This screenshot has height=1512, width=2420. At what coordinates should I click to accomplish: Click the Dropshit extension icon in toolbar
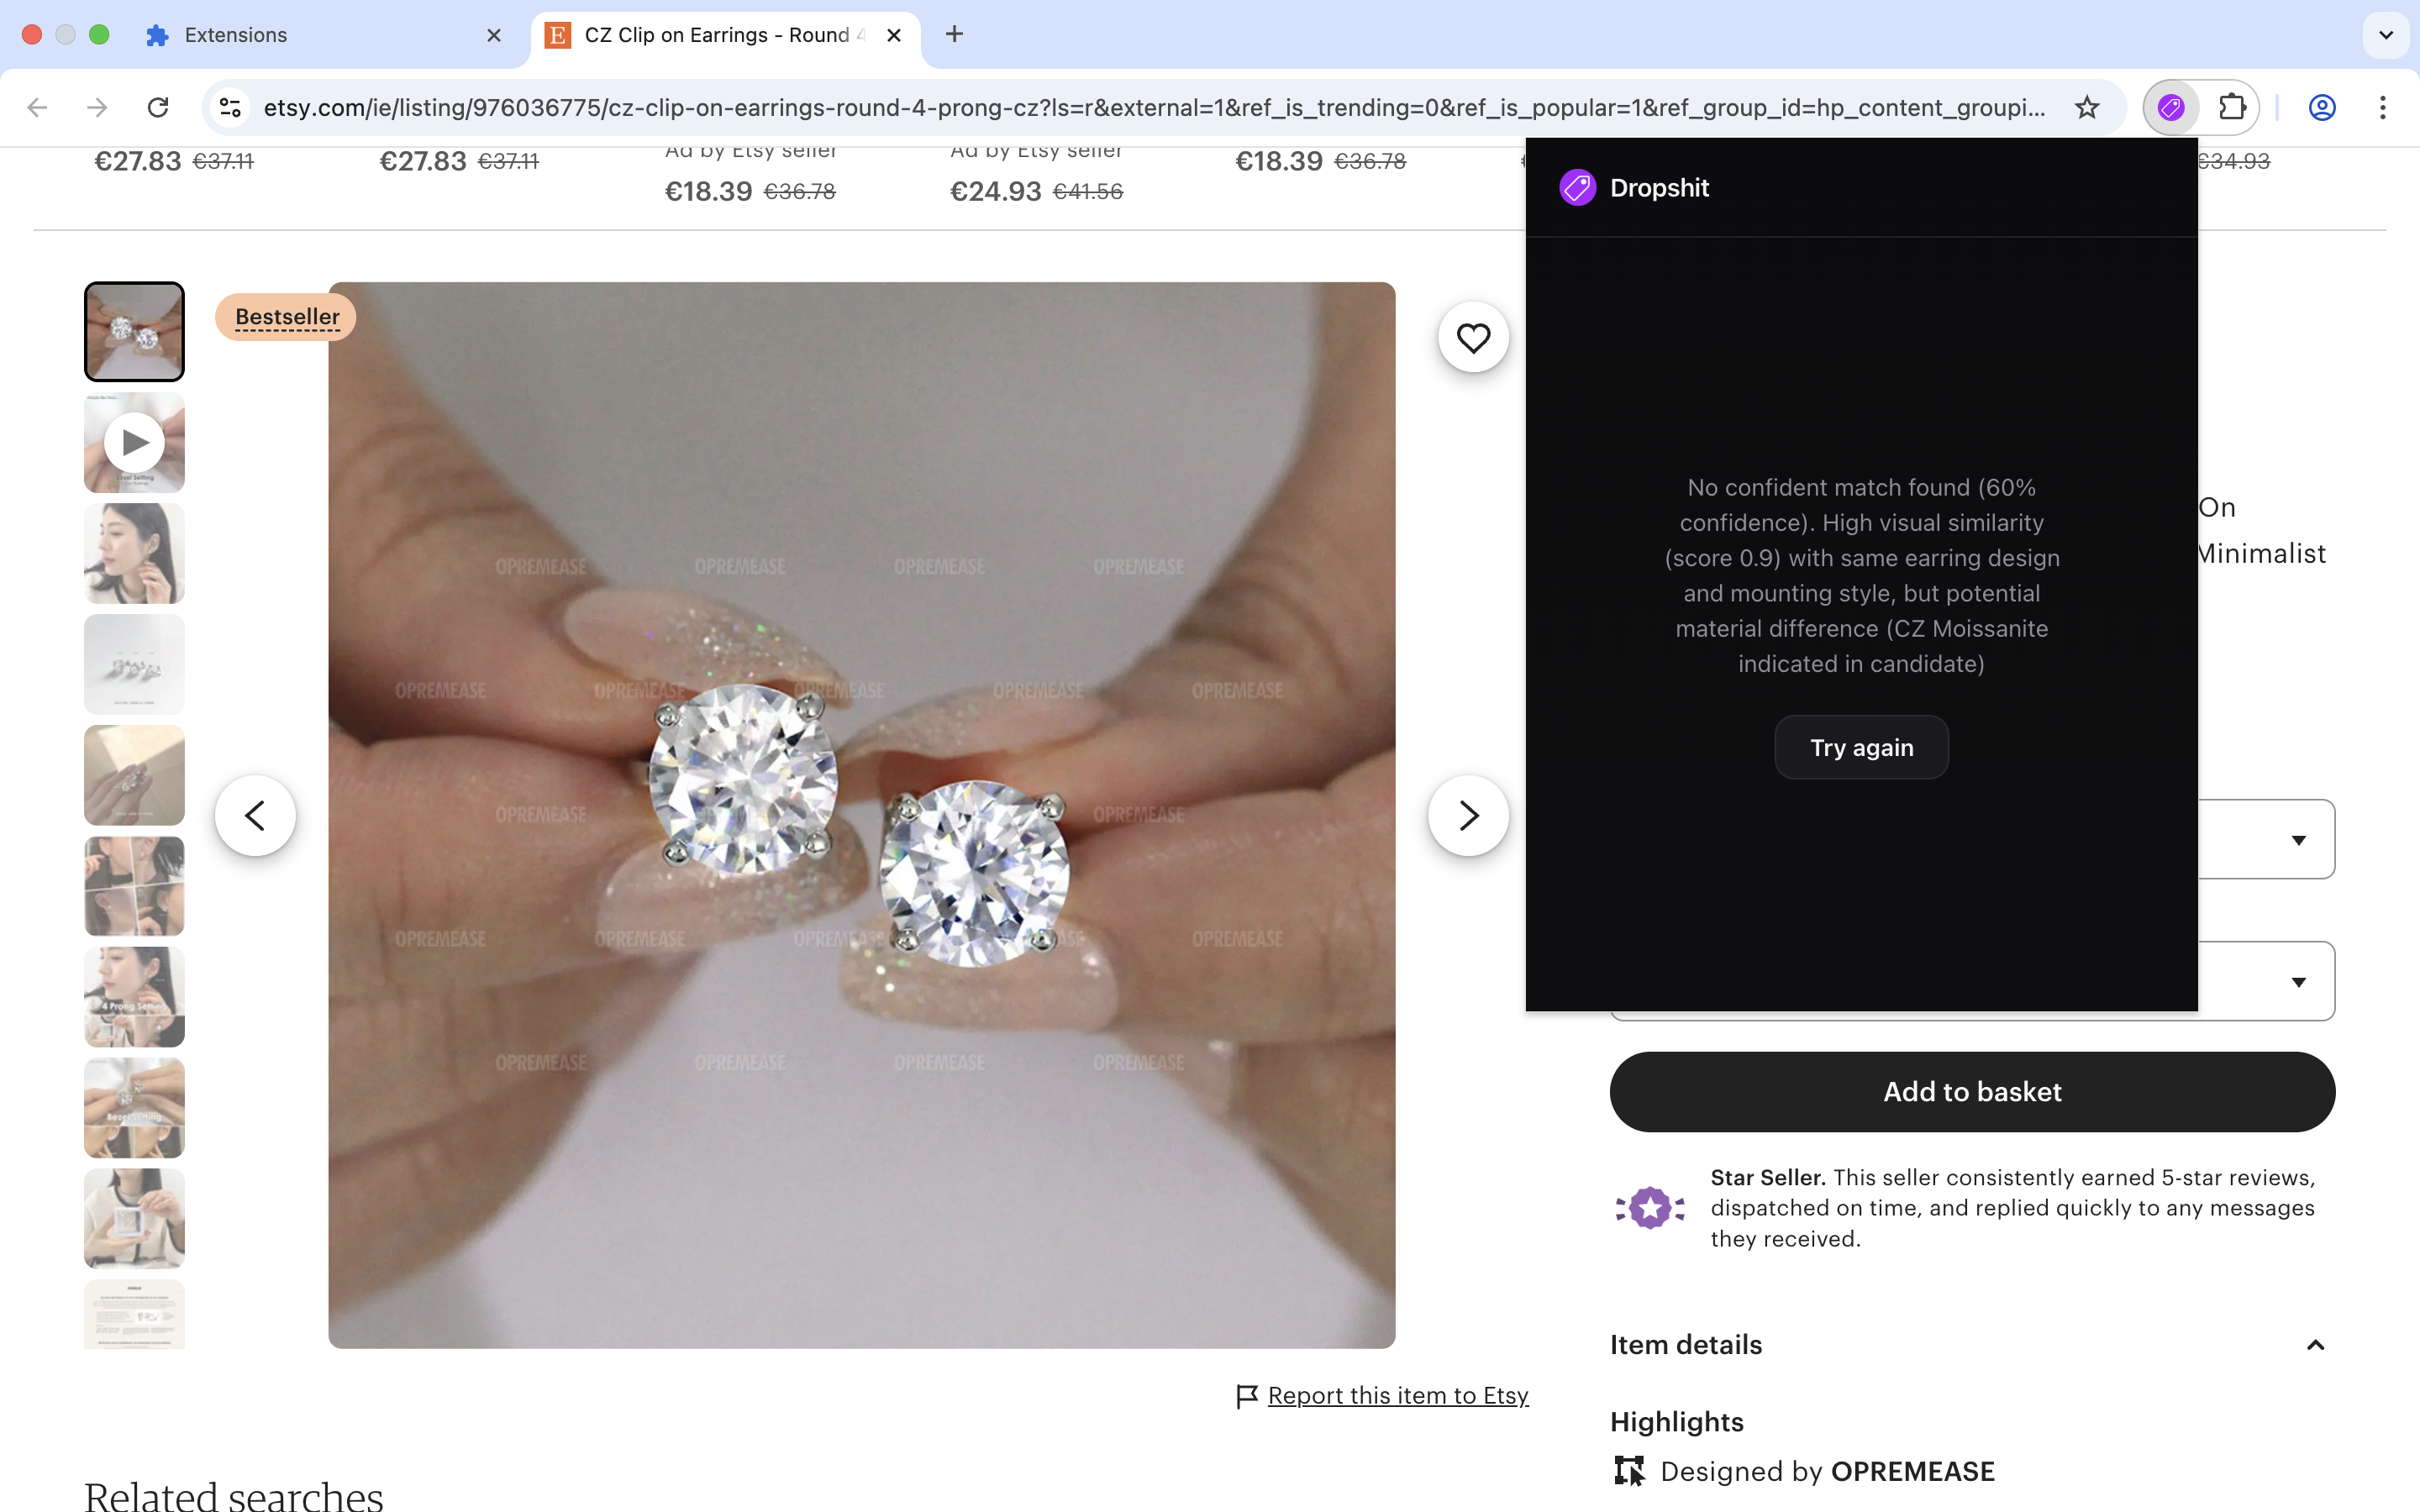2170,107
